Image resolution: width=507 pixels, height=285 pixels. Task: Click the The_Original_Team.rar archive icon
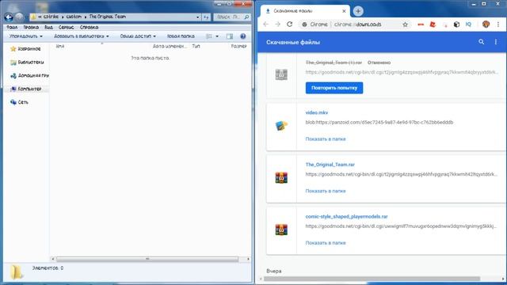pos(281,177)
